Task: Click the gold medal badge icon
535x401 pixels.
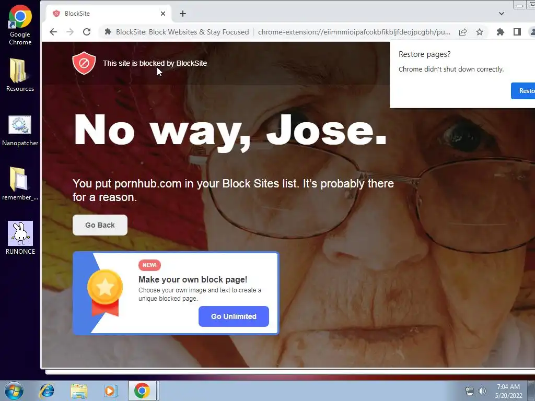Action: (x=105, y=292)
